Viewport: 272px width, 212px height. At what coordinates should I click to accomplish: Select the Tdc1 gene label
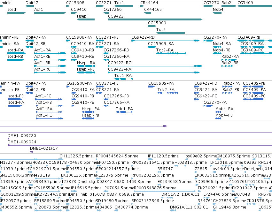pos(119,3)
